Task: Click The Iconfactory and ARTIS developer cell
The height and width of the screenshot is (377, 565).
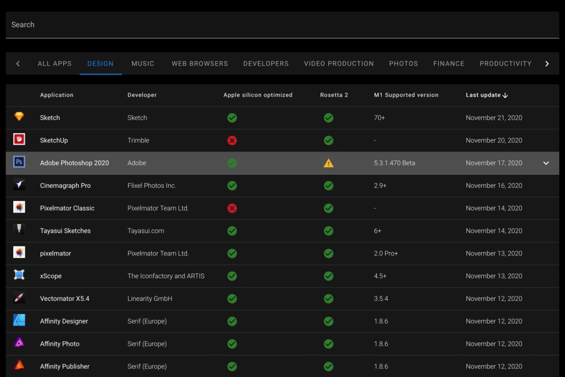Action: pos(166,276)
